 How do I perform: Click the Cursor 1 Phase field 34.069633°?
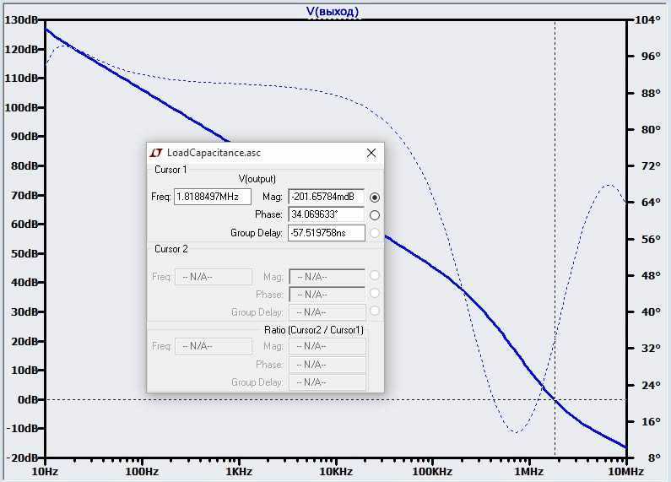point(326,214)
